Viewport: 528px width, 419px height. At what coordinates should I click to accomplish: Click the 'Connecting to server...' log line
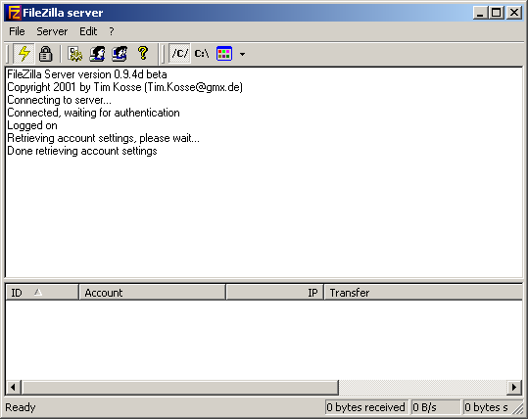click(59, 100)
